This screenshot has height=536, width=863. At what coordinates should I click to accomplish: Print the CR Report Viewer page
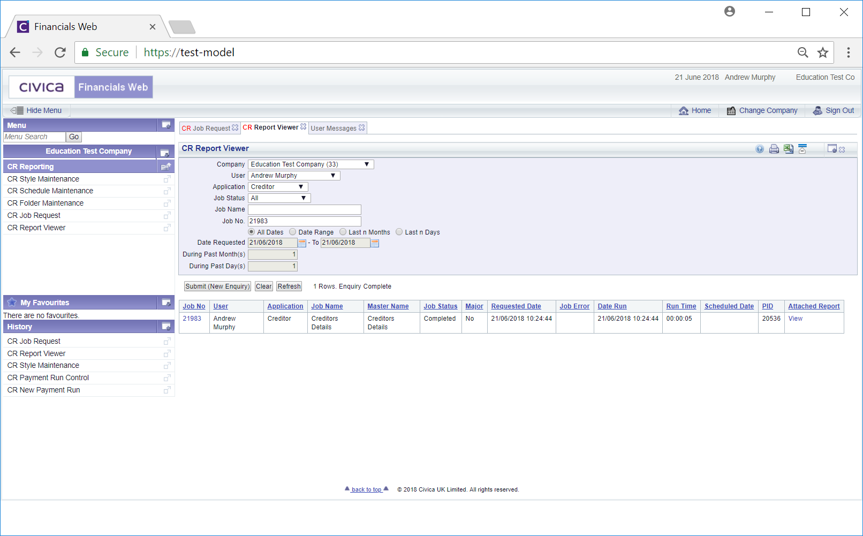774,149
